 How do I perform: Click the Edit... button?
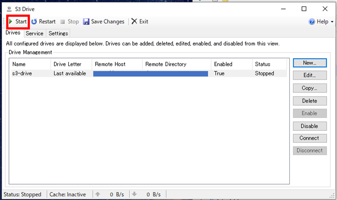(x=310, y=75)
